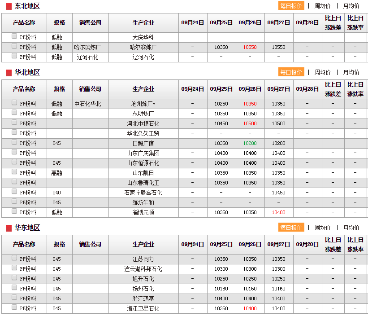Switch to 周均价 in 东北地区 section
This screenshot has height=316, width=368.
pyautogui.click(x=322, y=6)
